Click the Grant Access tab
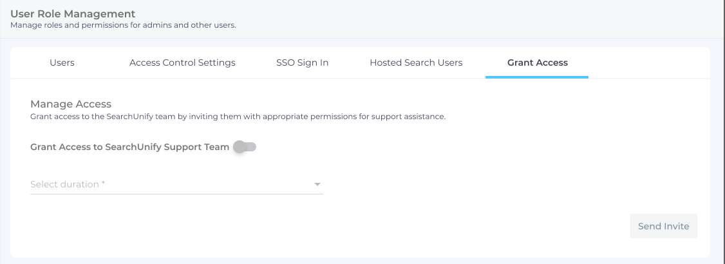The height and width of the screenshot is (264, 725). point(537,62)
